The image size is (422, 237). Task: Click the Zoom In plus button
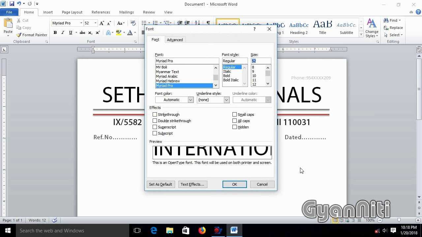click(418, 220)
